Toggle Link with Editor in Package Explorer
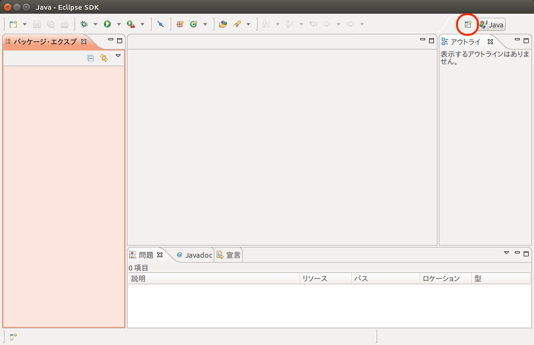 104,58
